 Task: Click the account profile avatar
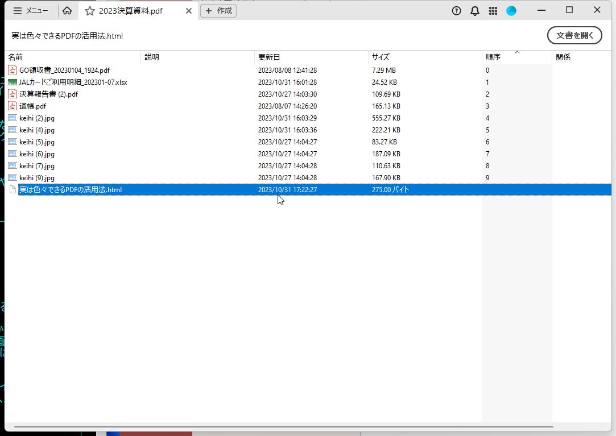pos(511,10)
